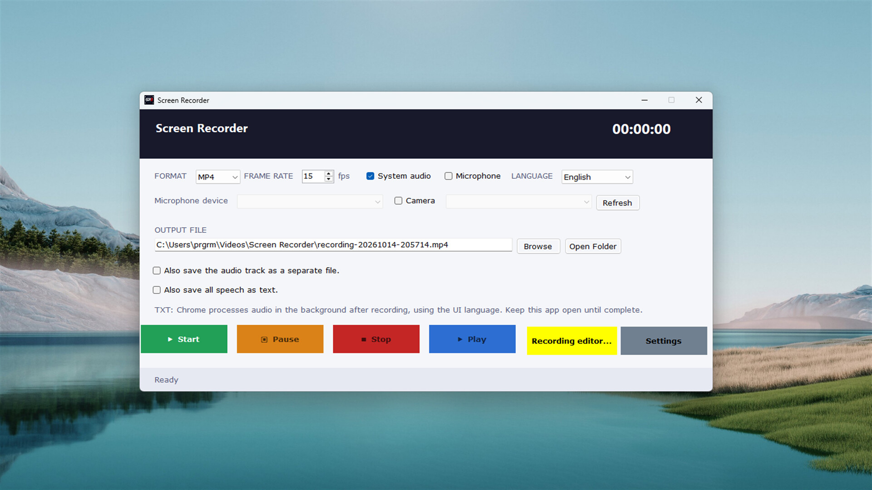Screen dimensions: 872x490
Task: Increase frame rate with up arrow
Action: pyautogui.click(x=329, y=173)
